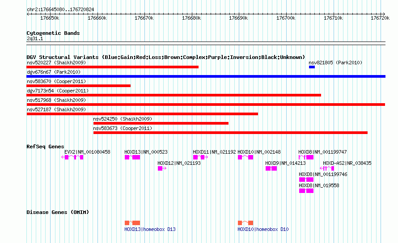
Task: Click the nsv527187 red variant bar
Action: coord(142,114)
